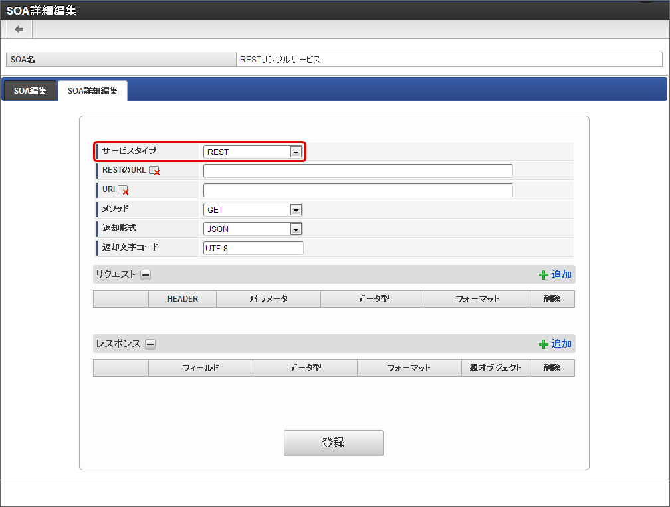Click レスポンス table データ型 column header

[x=305, y=368]
